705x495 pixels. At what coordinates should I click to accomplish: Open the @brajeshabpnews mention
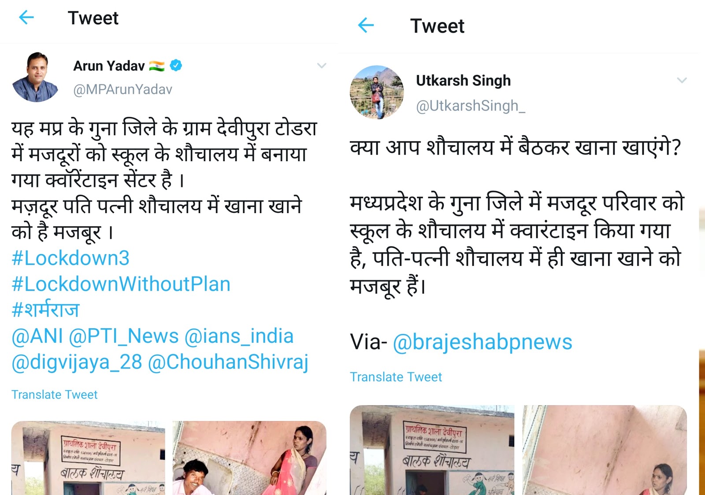tap(482, 342)
